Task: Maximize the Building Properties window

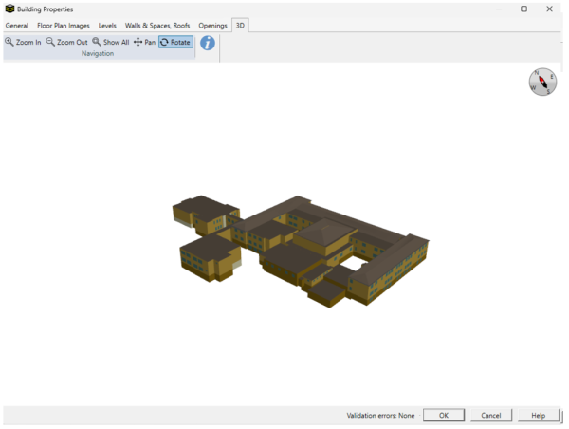Action: tap(523, 9)
